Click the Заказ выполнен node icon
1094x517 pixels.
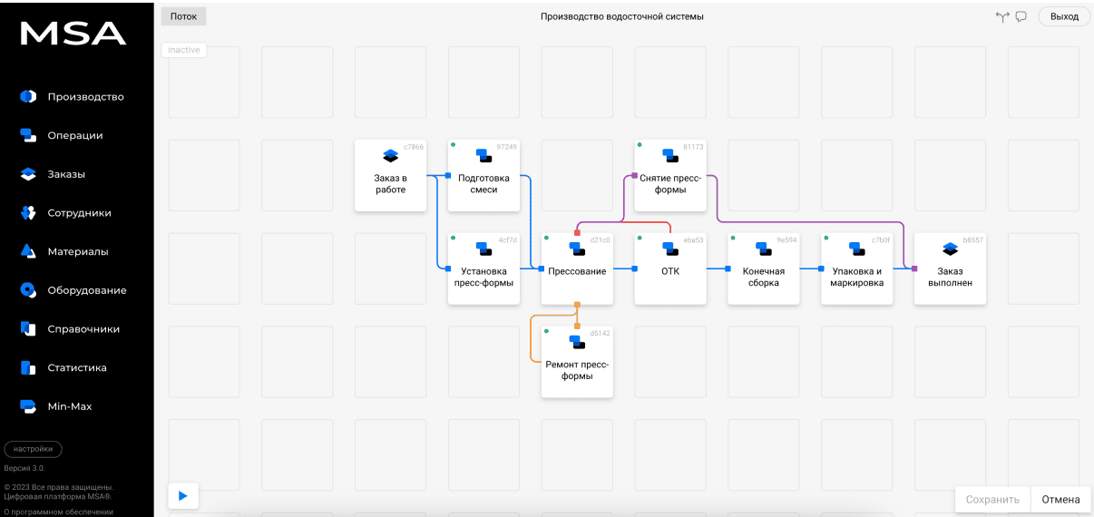pos(950,249)
